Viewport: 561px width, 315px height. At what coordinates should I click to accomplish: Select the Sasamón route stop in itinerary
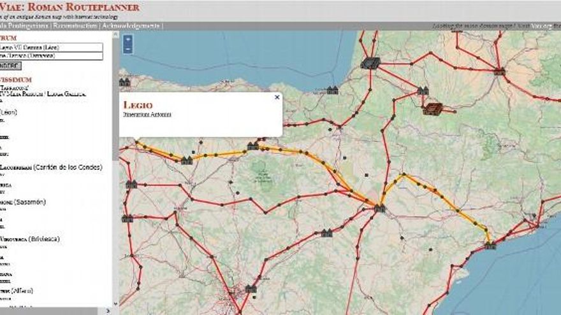(23, 202)
